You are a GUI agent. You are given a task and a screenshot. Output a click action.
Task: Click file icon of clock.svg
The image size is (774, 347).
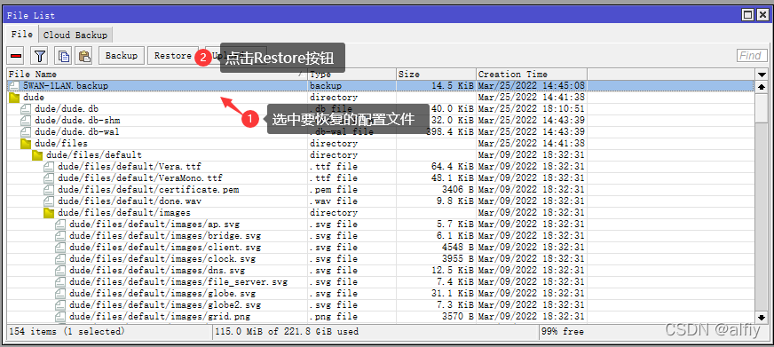pyautogui.click(x=60, y=258)
